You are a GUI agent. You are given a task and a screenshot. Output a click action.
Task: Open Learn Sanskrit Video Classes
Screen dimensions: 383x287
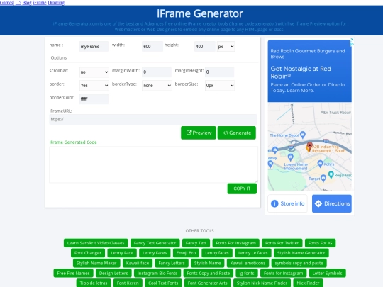click(96, 243)
